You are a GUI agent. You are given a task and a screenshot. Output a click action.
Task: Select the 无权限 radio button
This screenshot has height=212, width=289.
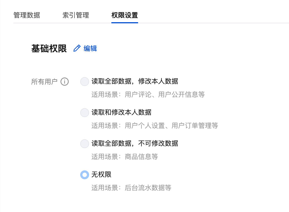84,175
